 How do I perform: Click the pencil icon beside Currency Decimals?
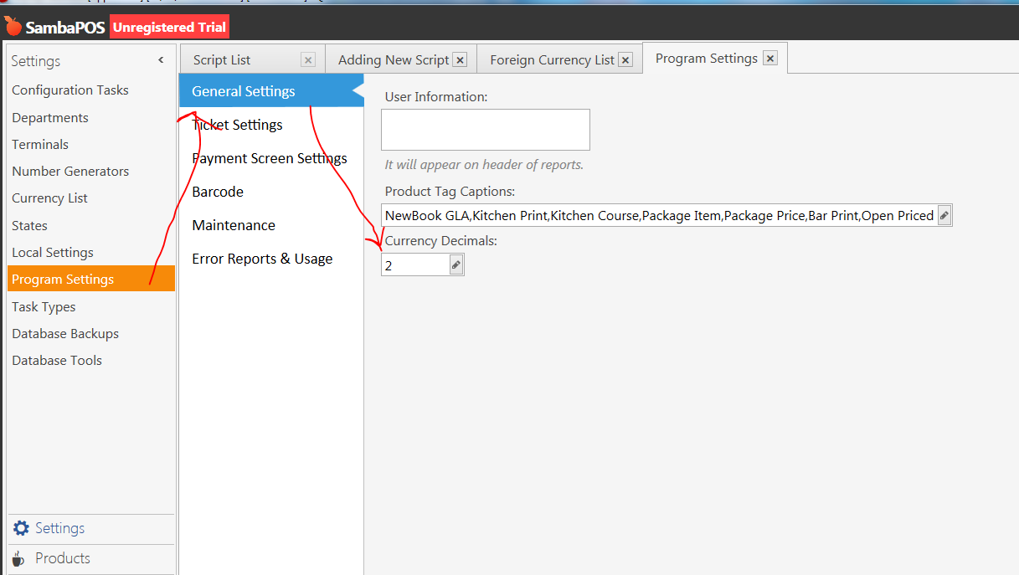click(x=455, y=265)
